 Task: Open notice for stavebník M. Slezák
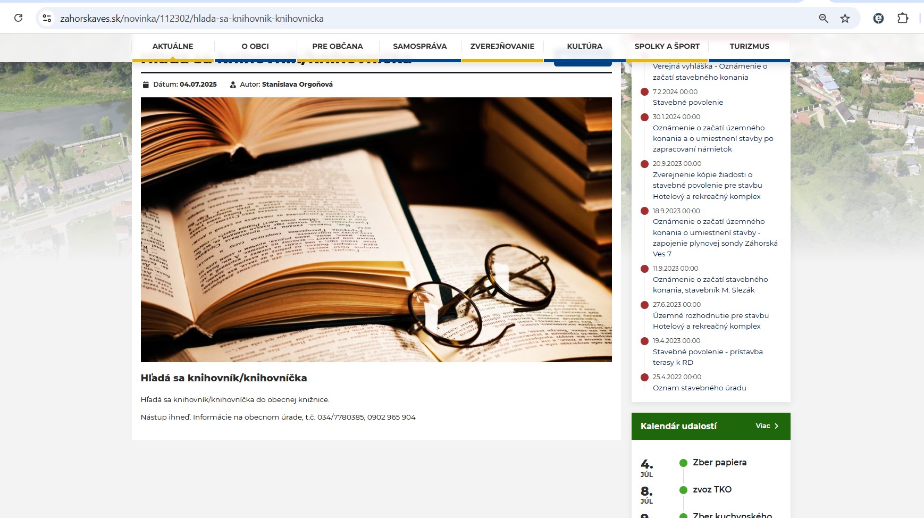click(x=710, y=285)
